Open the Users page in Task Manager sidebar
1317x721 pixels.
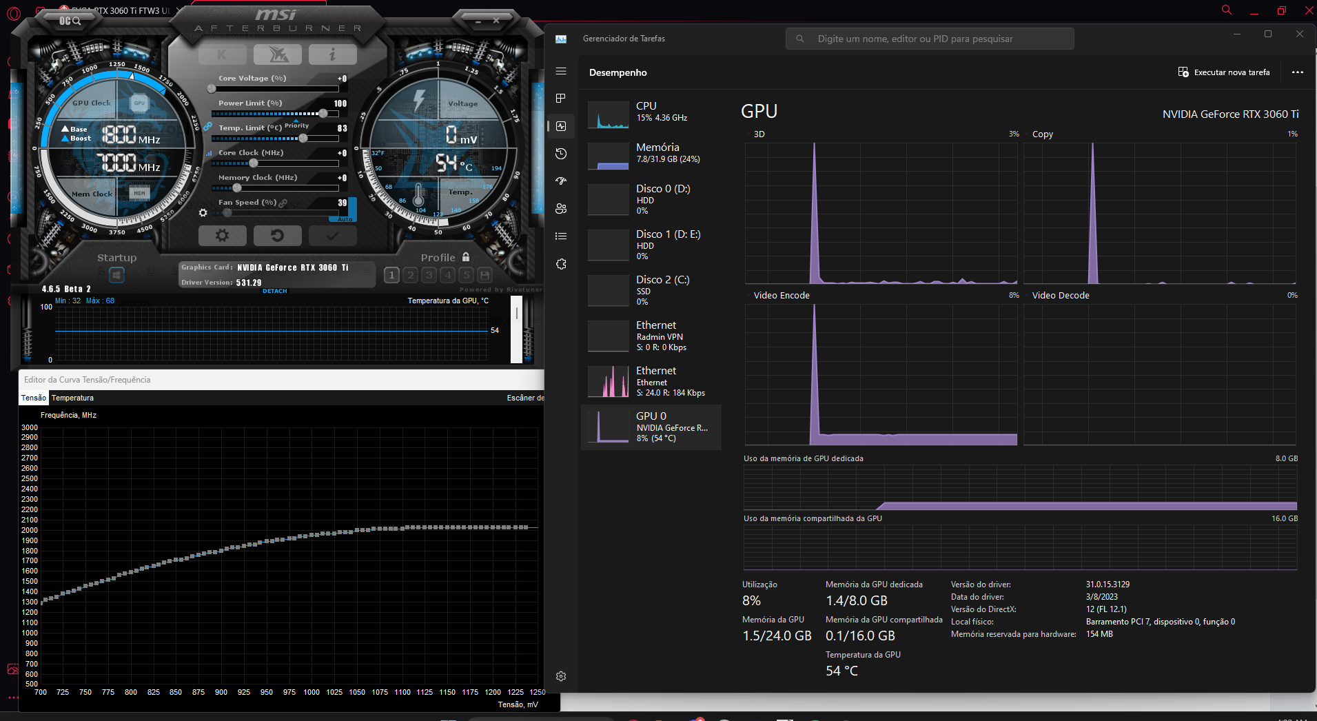(x=561, y=209)
